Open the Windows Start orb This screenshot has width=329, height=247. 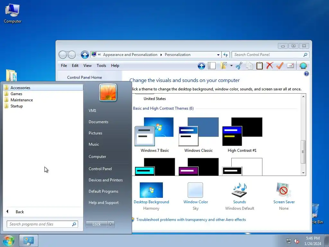coord(8,241)
